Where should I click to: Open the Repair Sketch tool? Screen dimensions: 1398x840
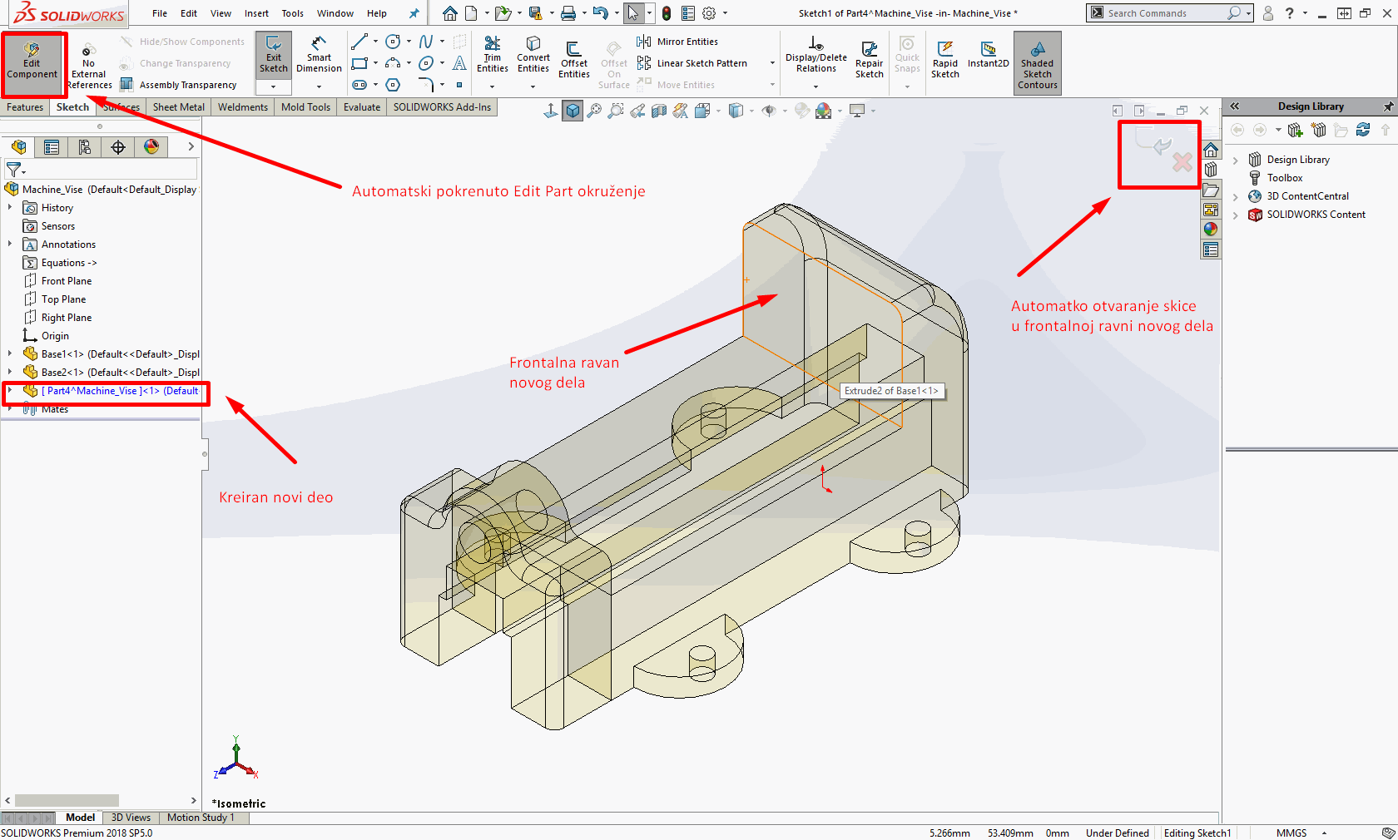point(869,59)
